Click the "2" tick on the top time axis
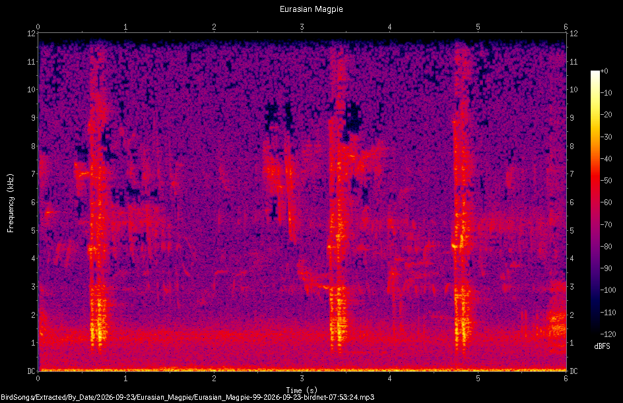This screenshot has width=623, height=403. 214,27
